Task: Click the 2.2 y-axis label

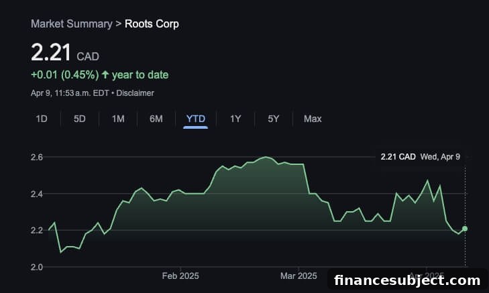Action: [x=37, y=231]
